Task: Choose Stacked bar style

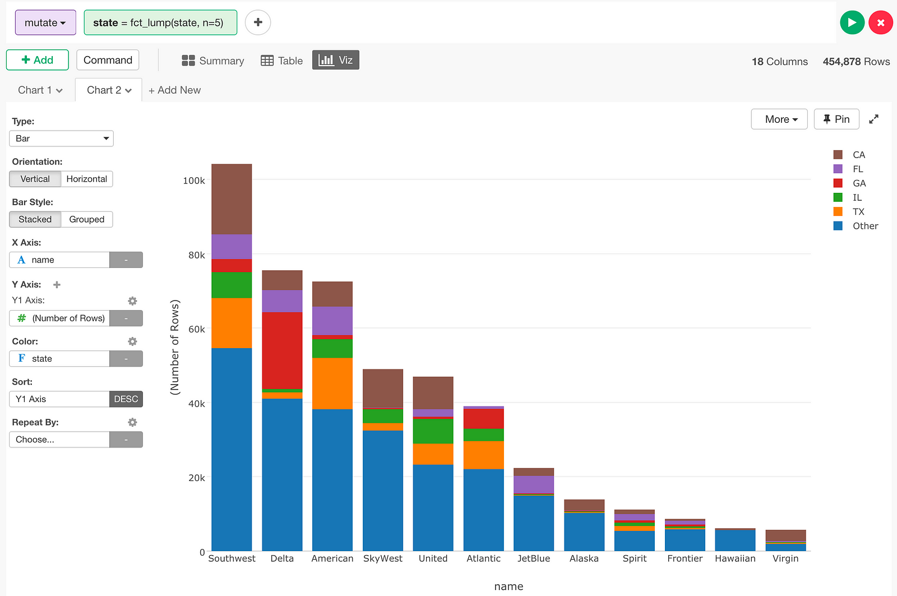Action: pos(35,219)
